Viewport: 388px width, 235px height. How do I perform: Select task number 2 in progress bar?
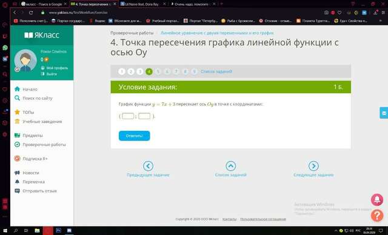[x=131, y=71]
